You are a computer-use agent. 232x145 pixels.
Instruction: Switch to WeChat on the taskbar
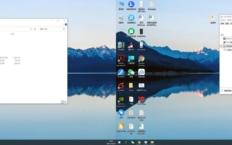tap(132, 142)
